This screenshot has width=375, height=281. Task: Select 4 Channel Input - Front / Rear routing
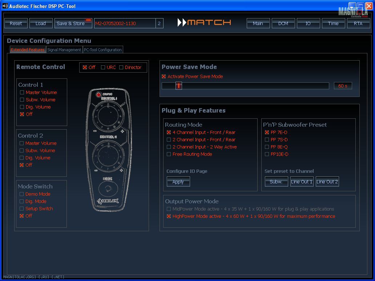coord(169,133)
